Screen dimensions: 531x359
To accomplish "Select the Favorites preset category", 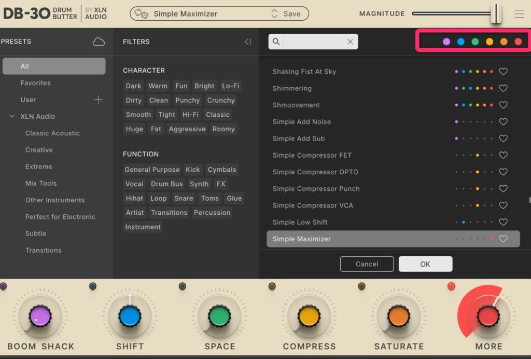I will pos(35,83).
